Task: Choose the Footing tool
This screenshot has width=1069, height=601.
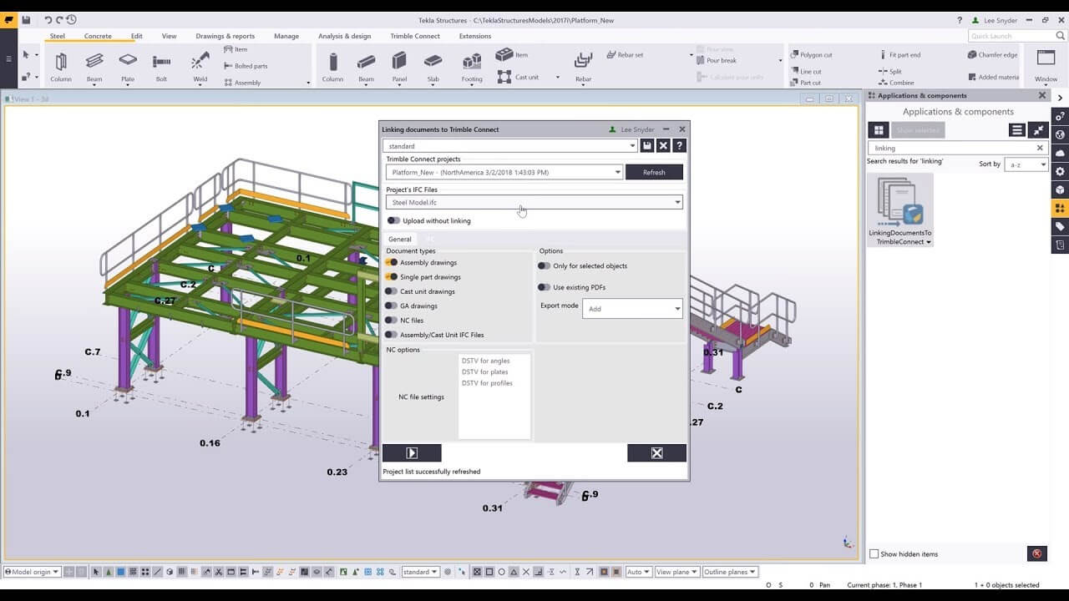Action: pos(472,67)
